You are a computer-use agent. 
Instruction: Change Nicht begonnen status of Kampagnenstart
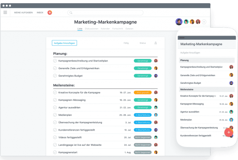(143, 152)
